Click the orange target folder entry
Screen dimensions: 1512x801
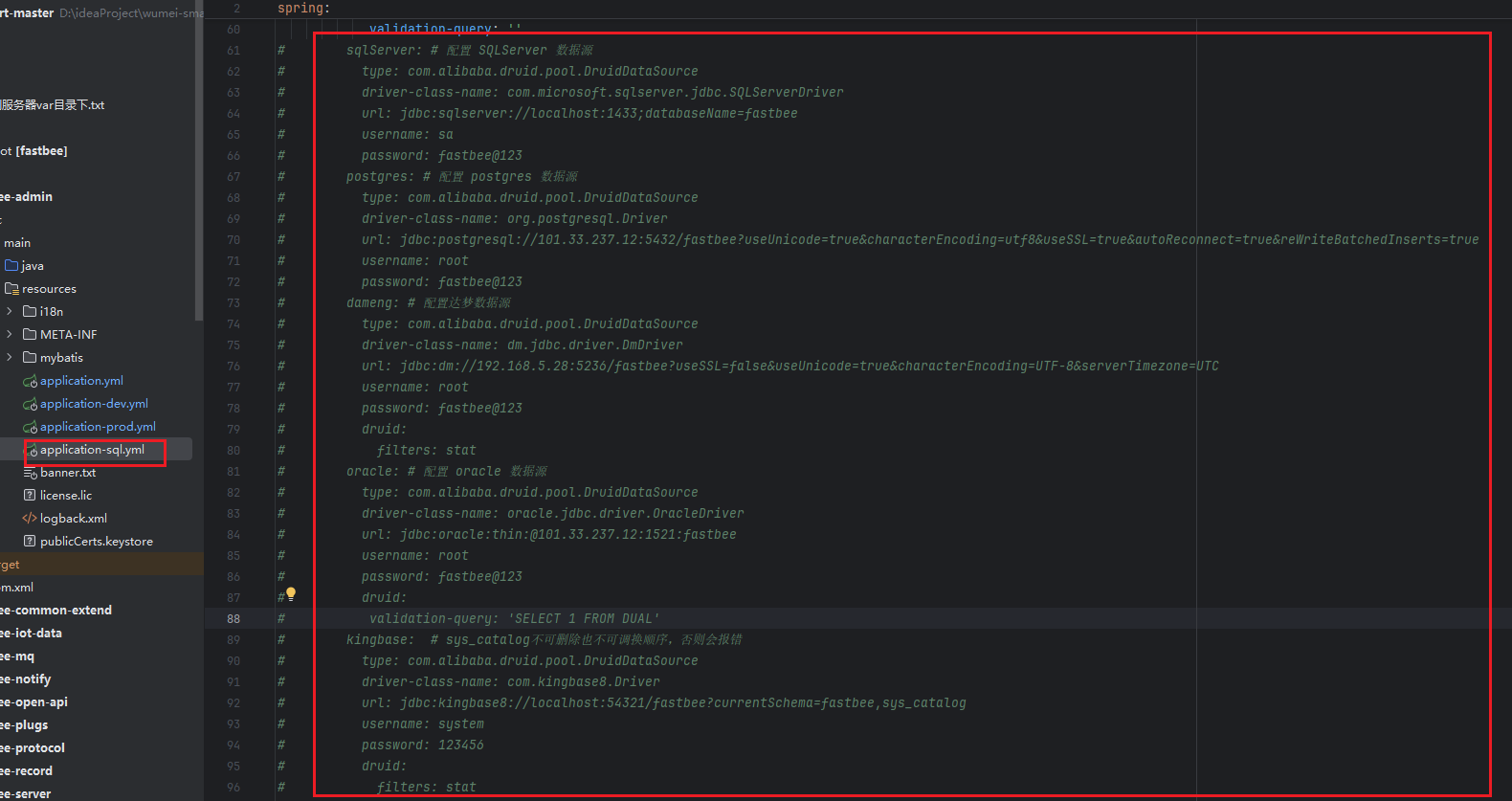[10, 565]
